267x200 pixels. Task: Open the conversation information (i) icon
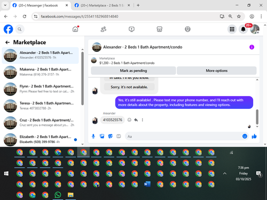pos(252,47)
